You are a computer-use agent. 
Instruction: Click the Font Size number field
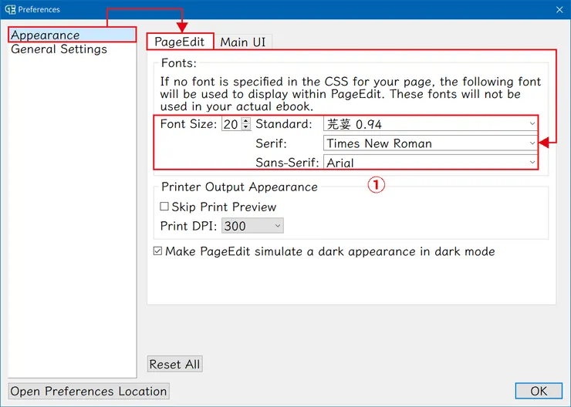(231, 124)
